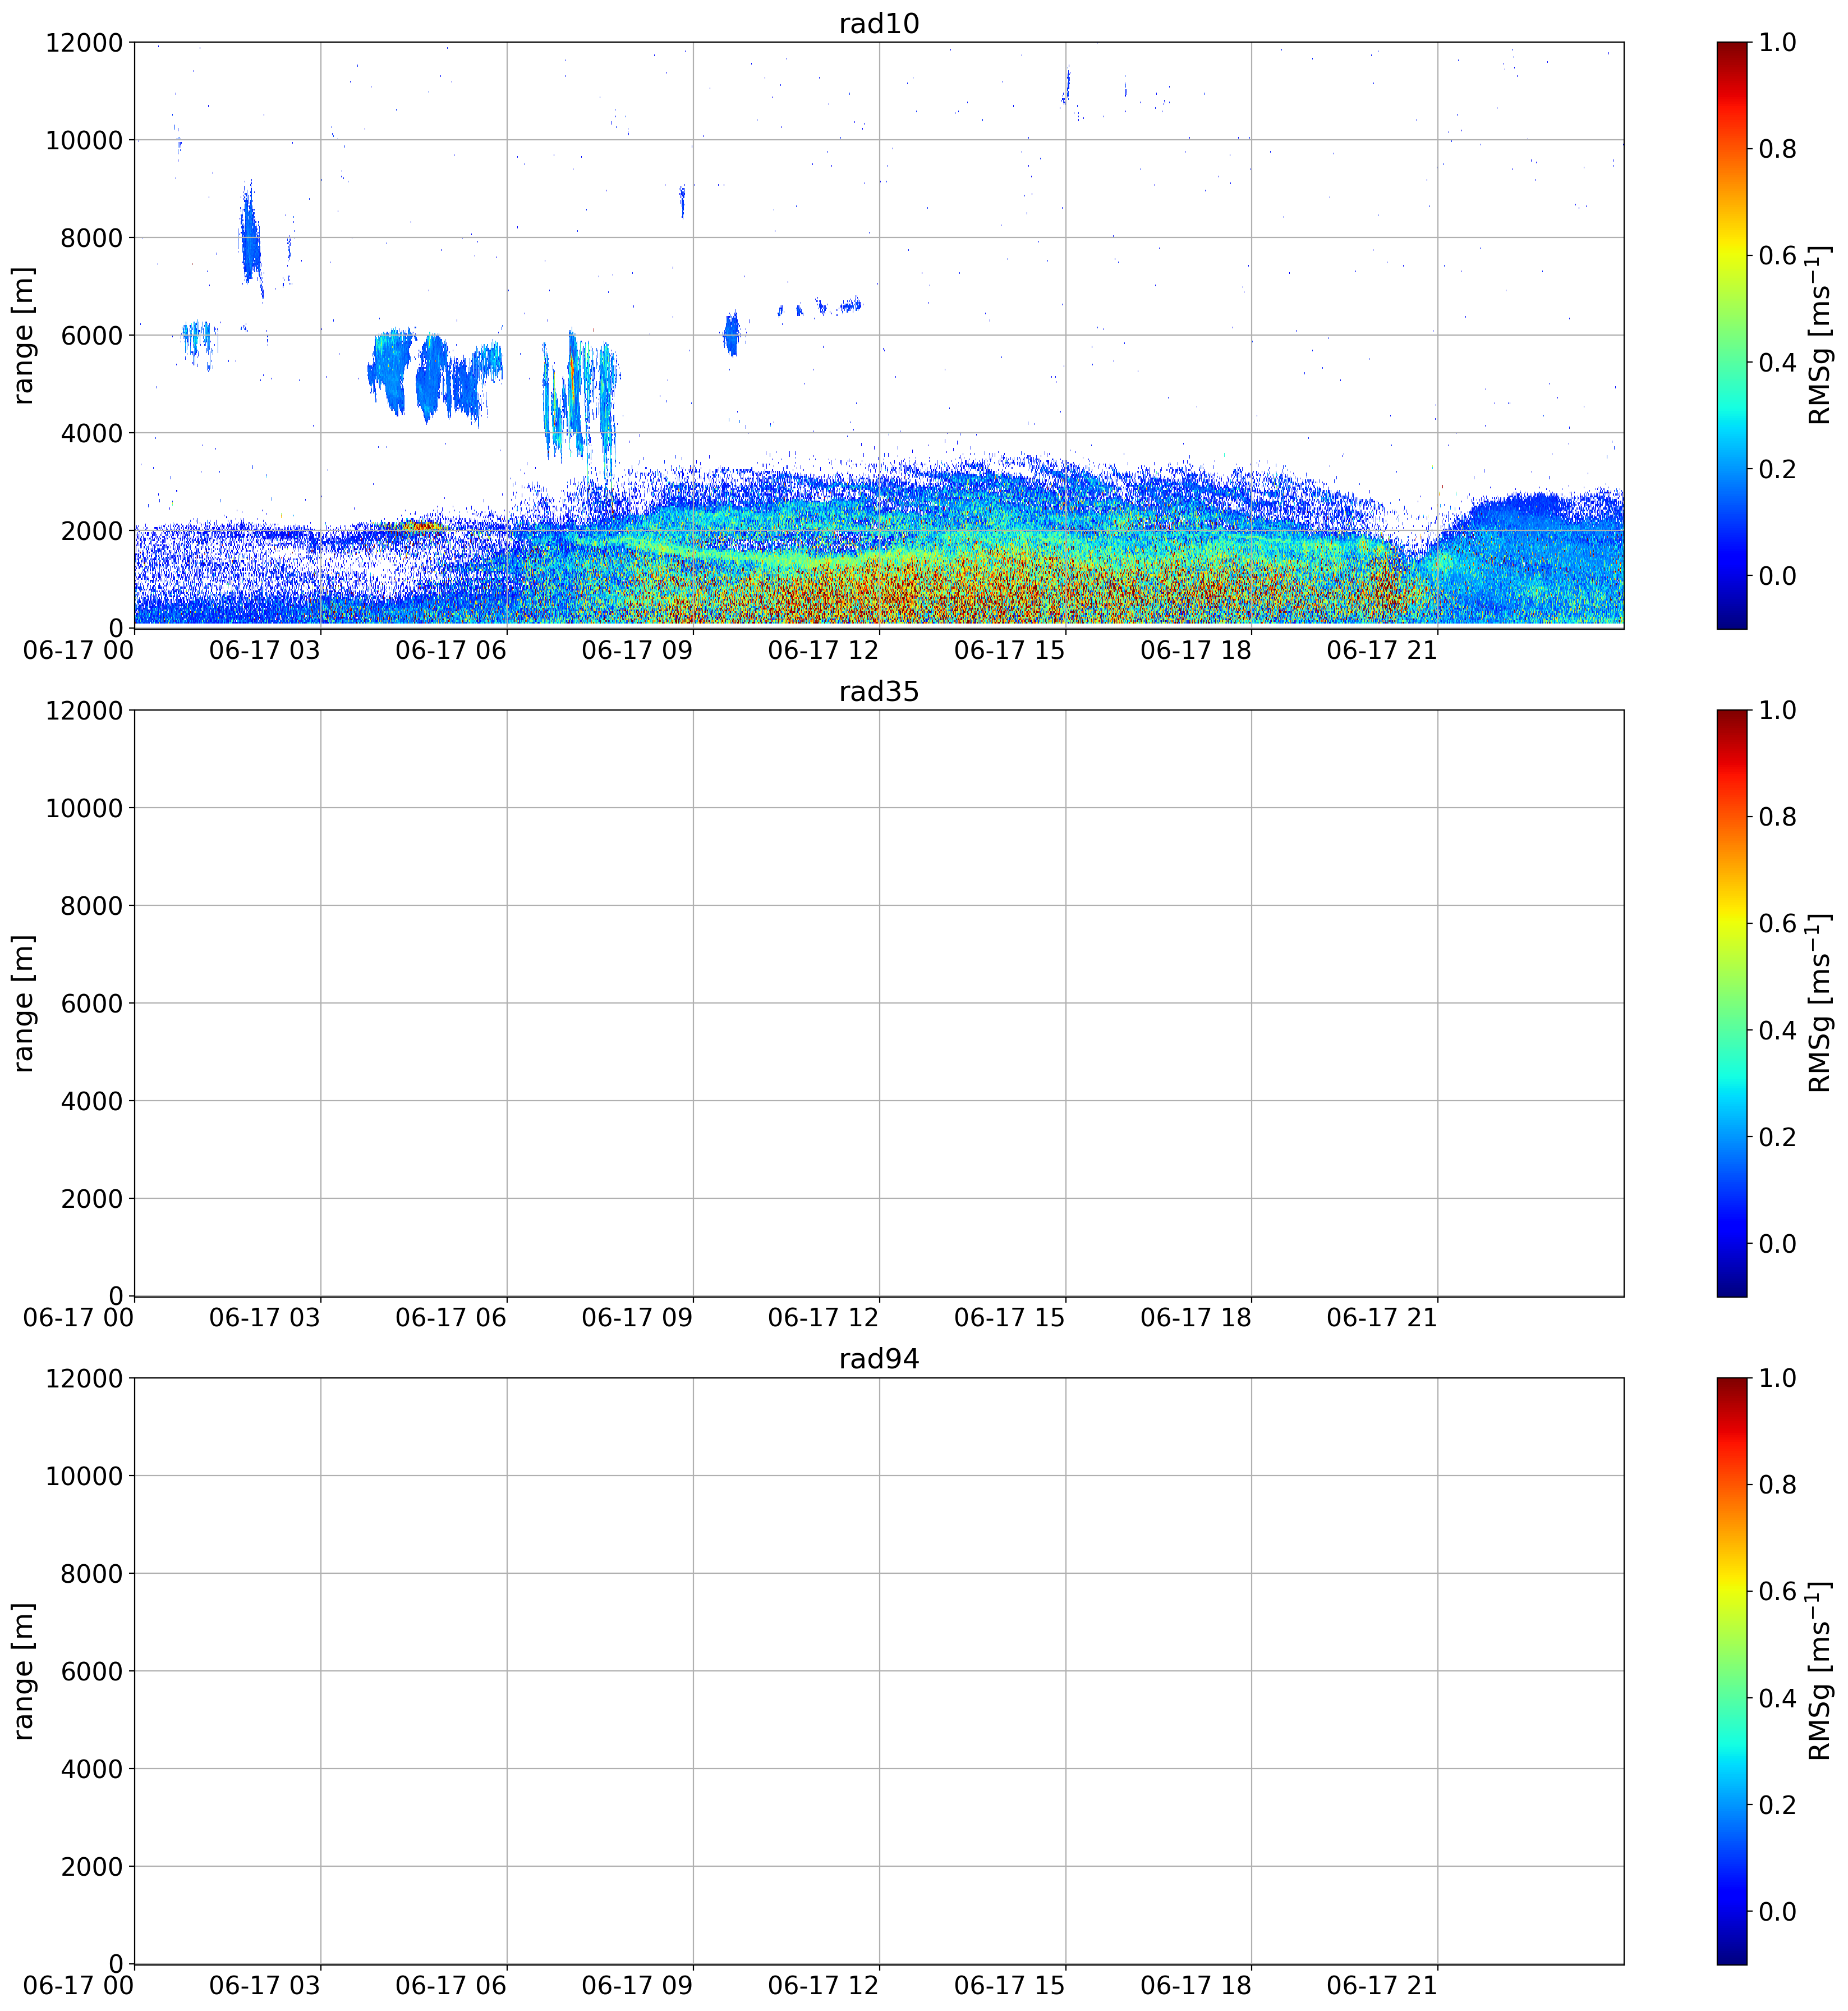Click the 10000 y-tick of rad35 plot
Viewport: 1848px width, 2011px height.
click(x=84, y=808)
